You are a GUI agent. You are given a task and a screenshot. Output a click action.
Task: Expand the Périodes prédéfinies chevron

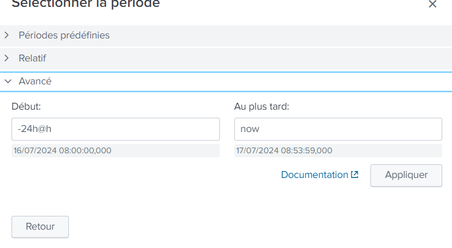[x=7, y=35]
